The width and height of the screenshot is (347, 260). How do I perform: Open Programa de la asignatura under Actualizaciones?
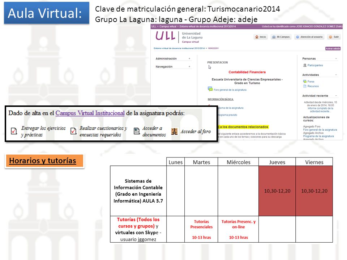[x=318, y=136]
